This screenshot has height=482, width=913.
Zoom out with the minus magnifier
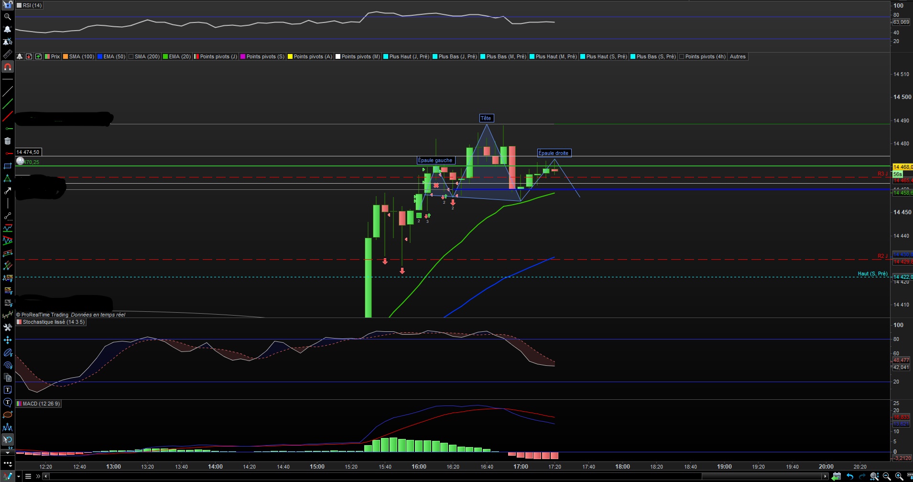pyautogui.click(x=887, y=476)
